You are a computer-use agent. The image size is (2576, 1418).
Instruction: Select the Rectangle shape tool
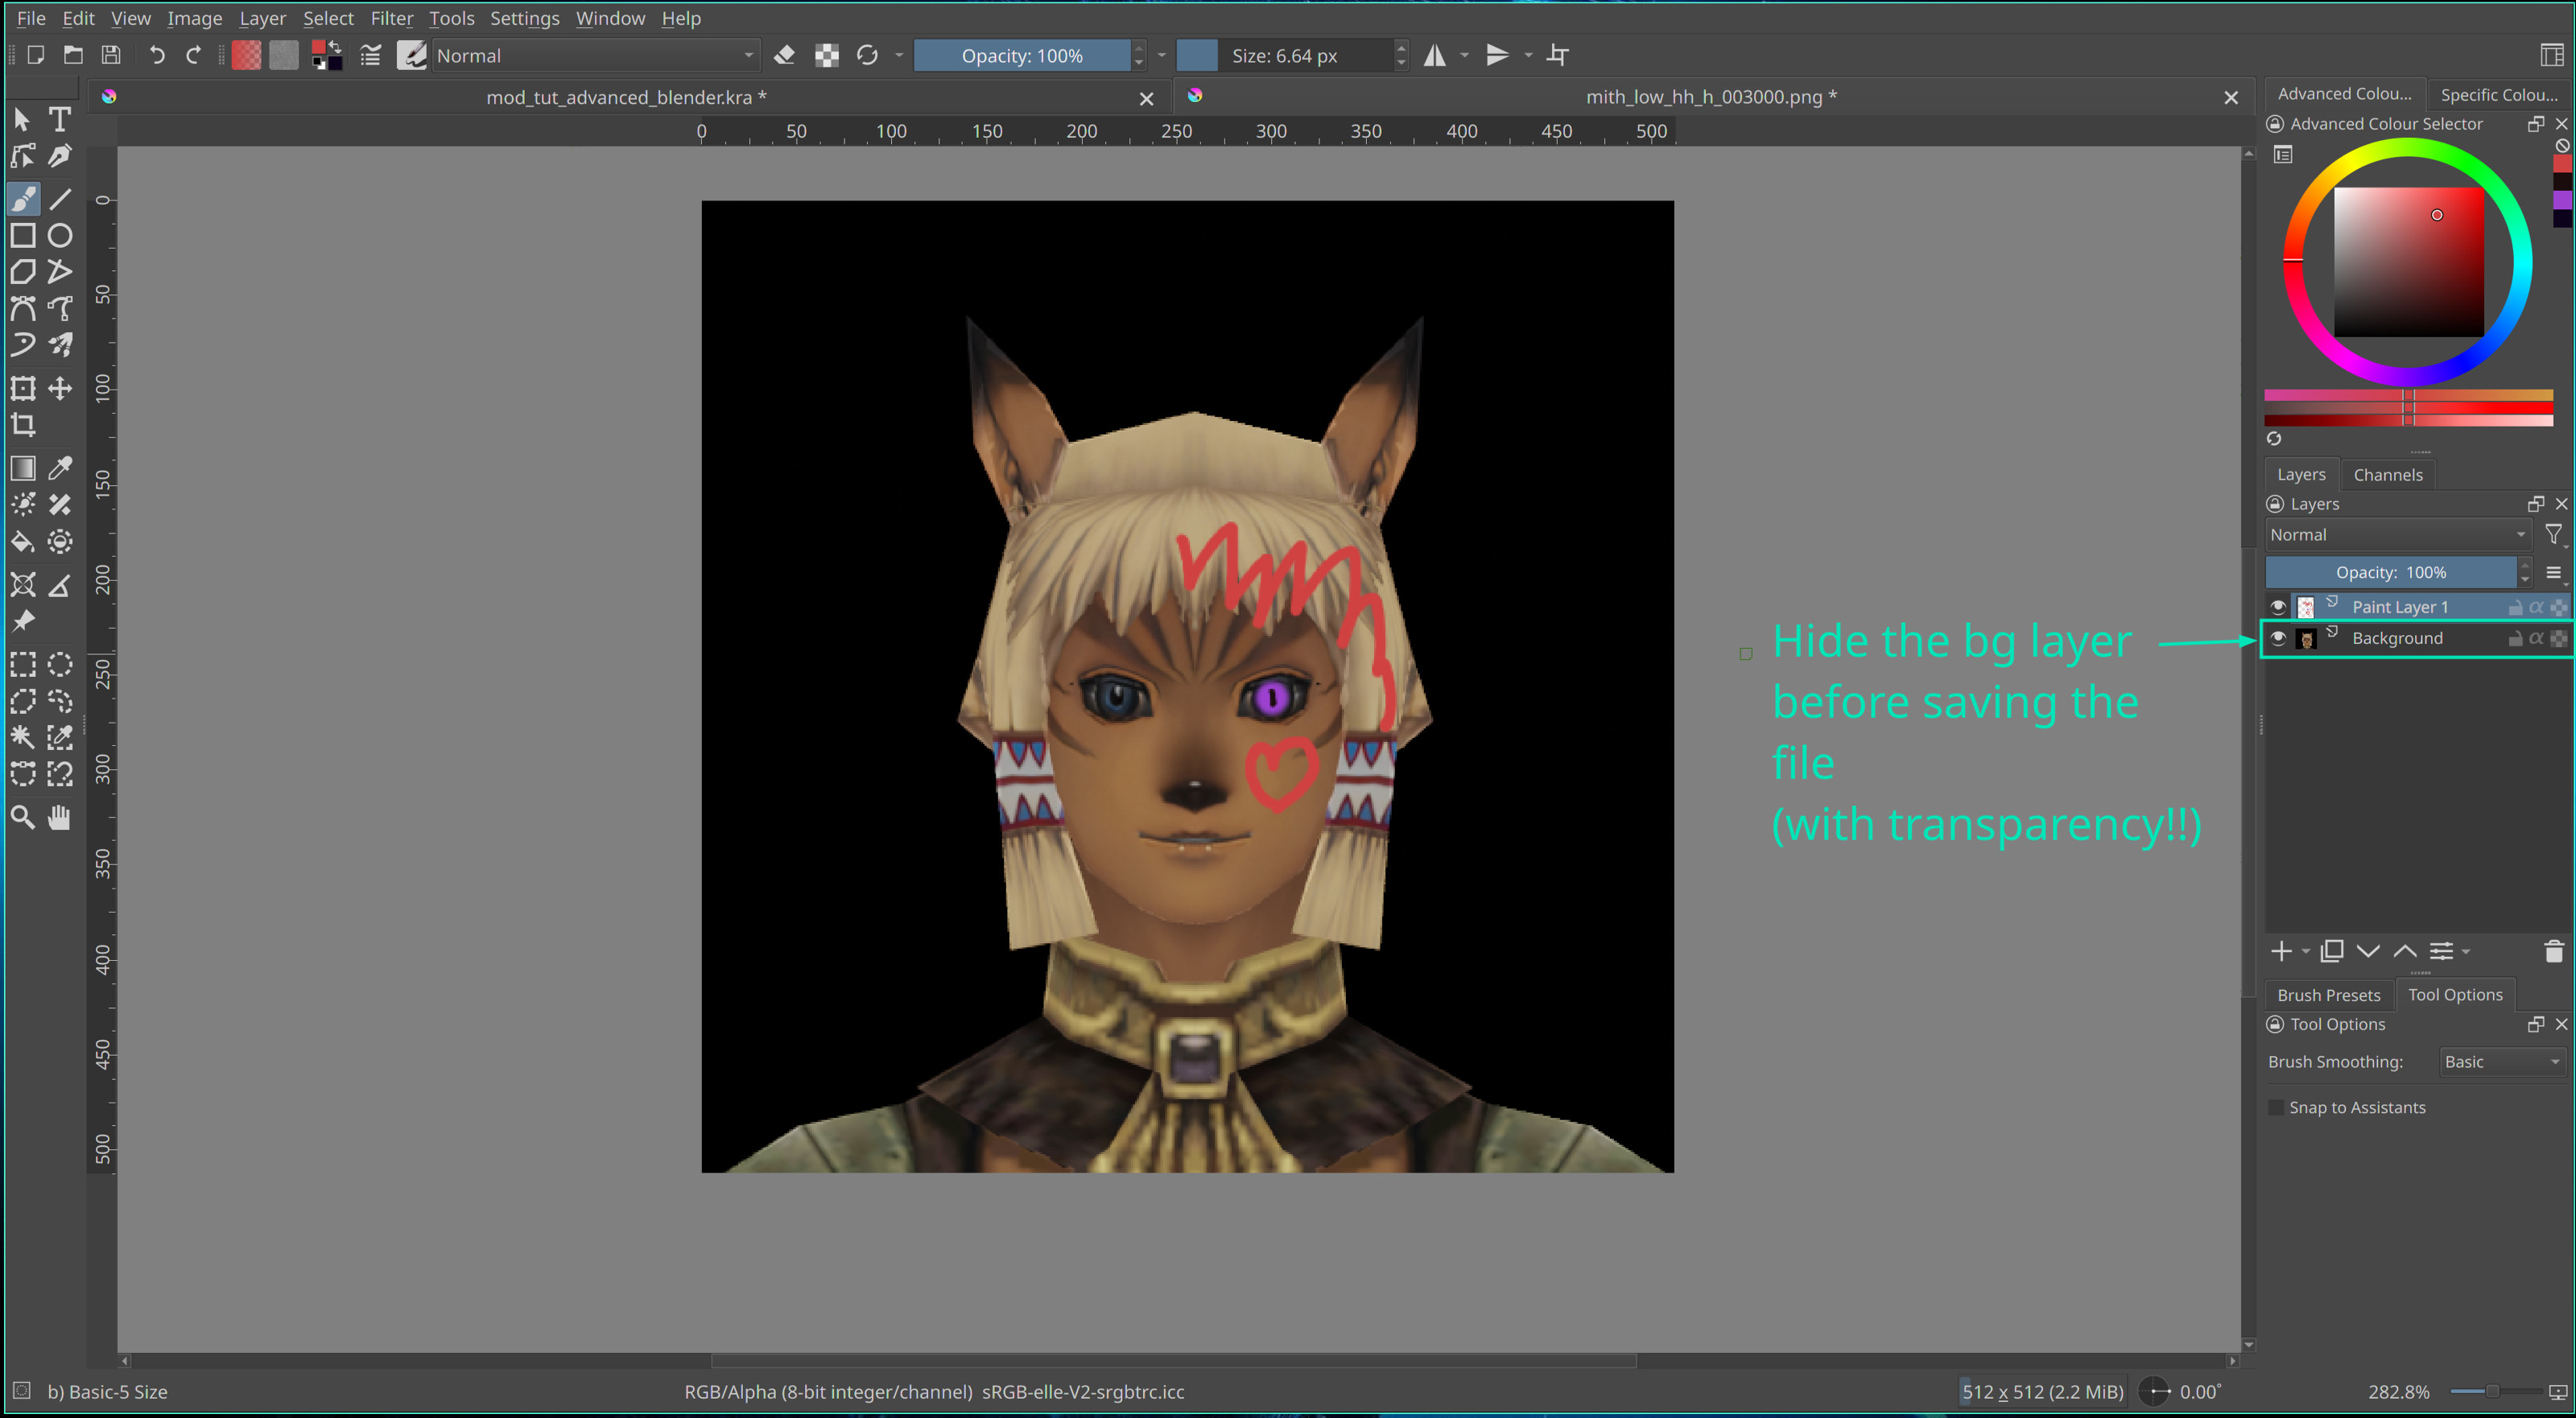click(x=23, y=236)
